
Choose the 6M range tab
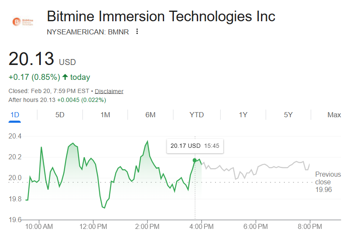(150, 115)
